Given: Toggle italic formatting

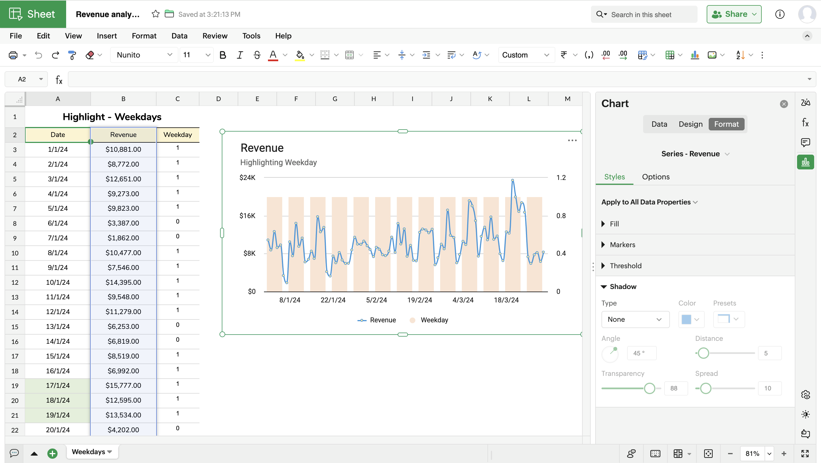Looking at the screenshot, I should tap(240, 55).
